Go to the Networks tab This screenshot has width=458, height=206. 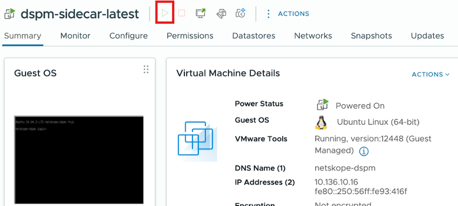pyautogui.click(x=313, y=36)
